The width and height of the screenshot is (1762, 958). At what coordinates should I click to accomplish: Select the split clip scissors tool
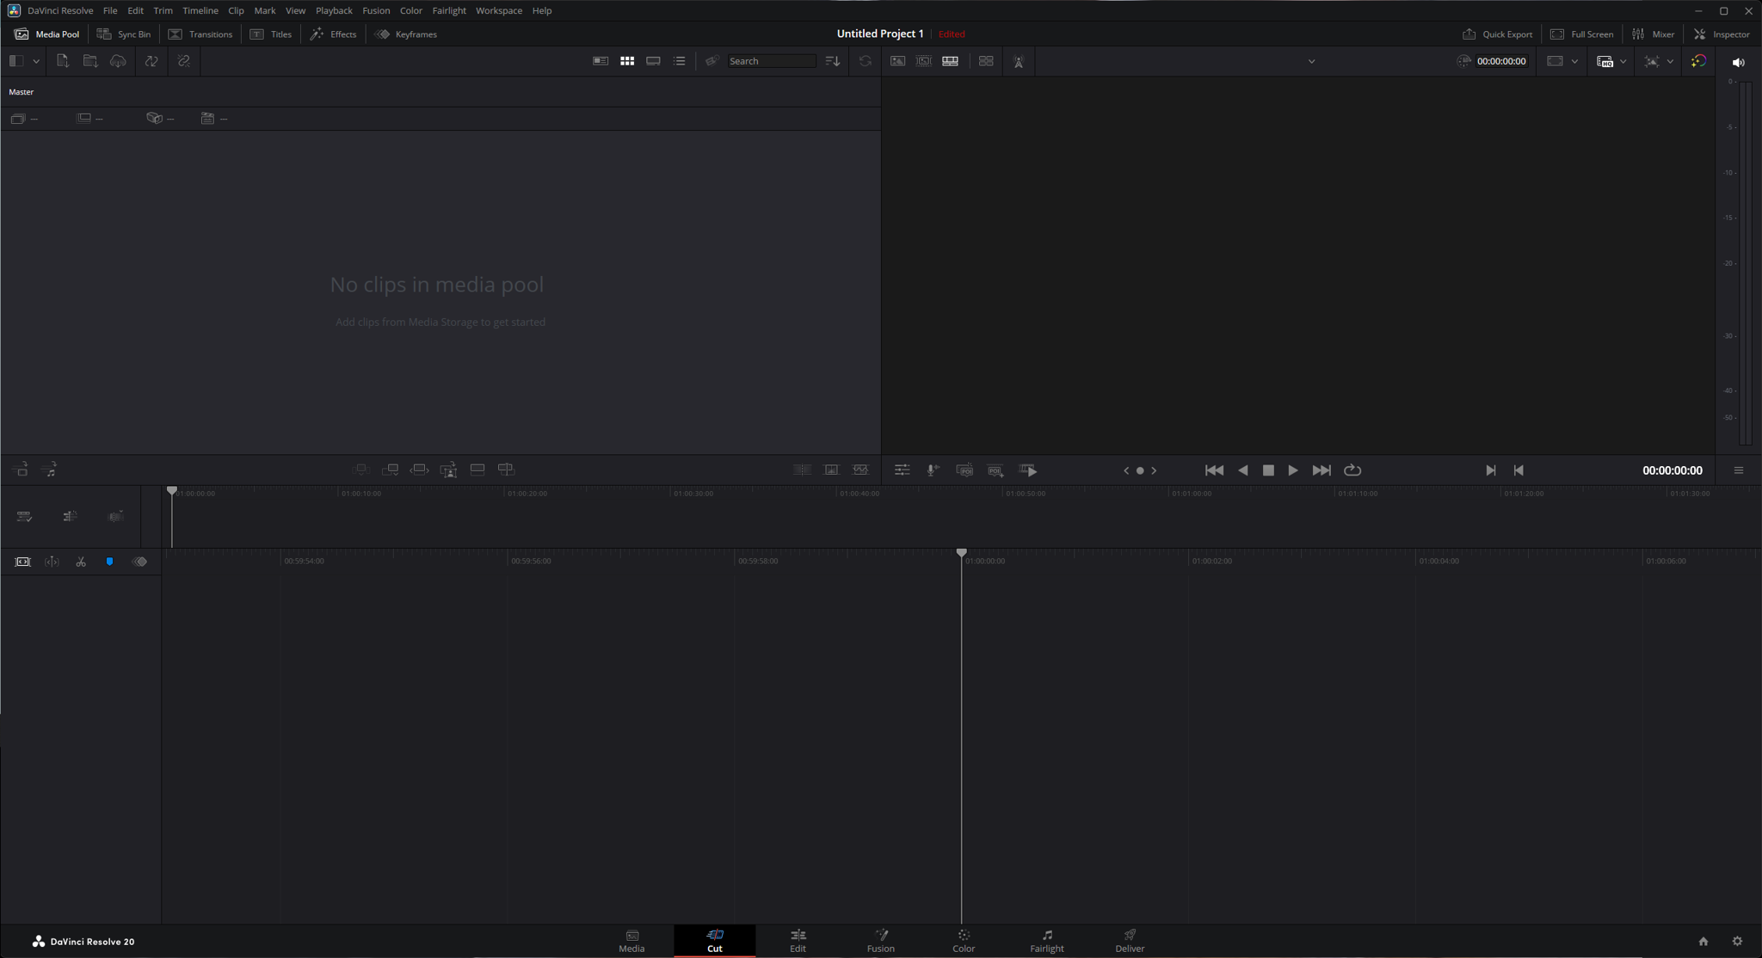click(81, 562)
